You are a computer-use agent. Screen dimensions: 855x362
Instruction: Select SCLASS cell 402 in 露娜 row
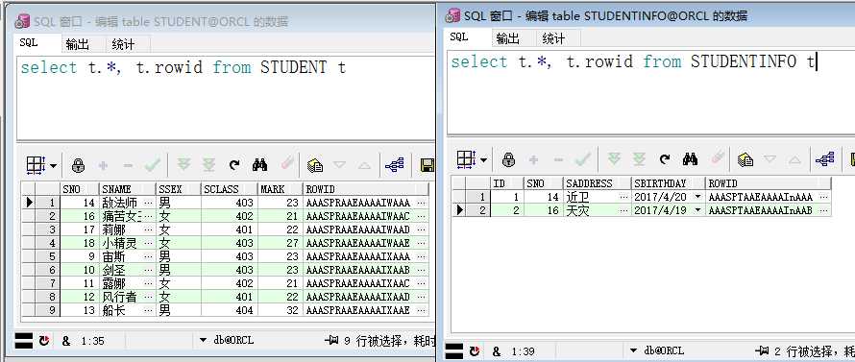click(x=229, y=283)
